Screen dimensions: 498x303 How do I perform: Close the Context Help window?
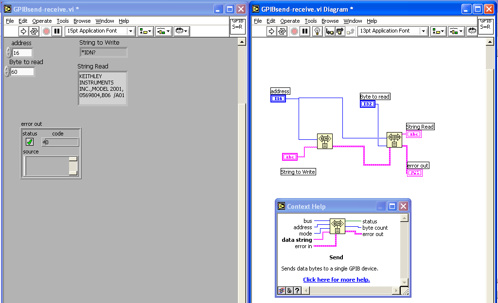coord(403,206)
